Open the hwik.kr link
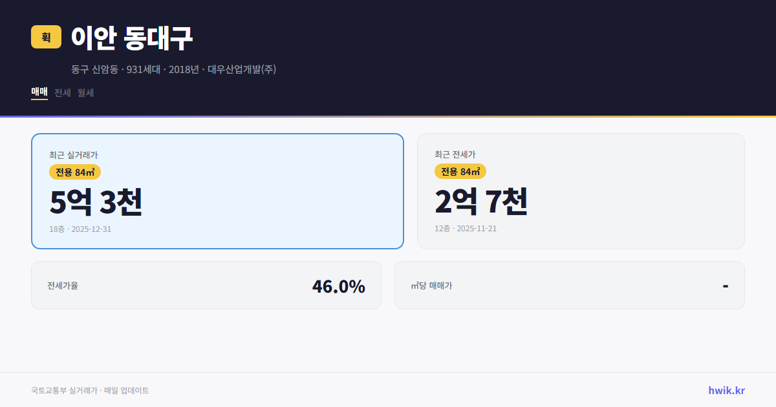Viewport: 776px width, 407px height. coord(726,390)
